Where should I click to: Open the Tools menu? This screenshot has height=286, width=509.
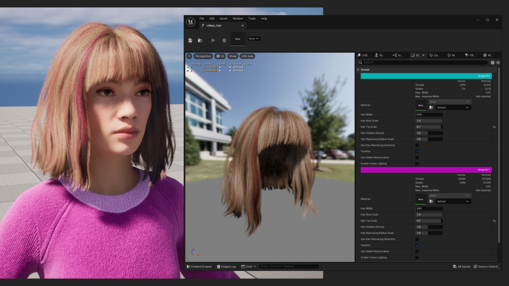coord(252,19)
